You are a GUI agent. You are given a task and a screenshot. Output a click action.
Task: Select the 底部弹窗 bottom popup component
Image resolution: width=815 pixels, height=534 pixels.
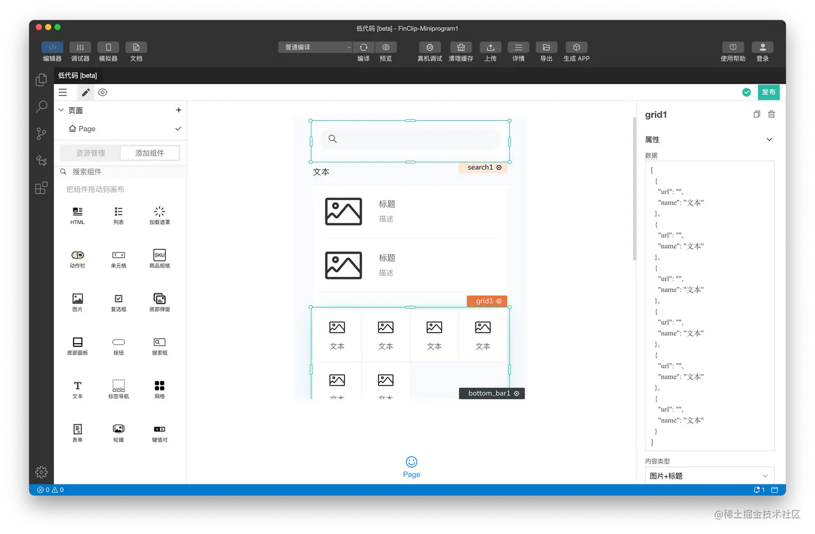pyautogui.click(x=160, y=303)
